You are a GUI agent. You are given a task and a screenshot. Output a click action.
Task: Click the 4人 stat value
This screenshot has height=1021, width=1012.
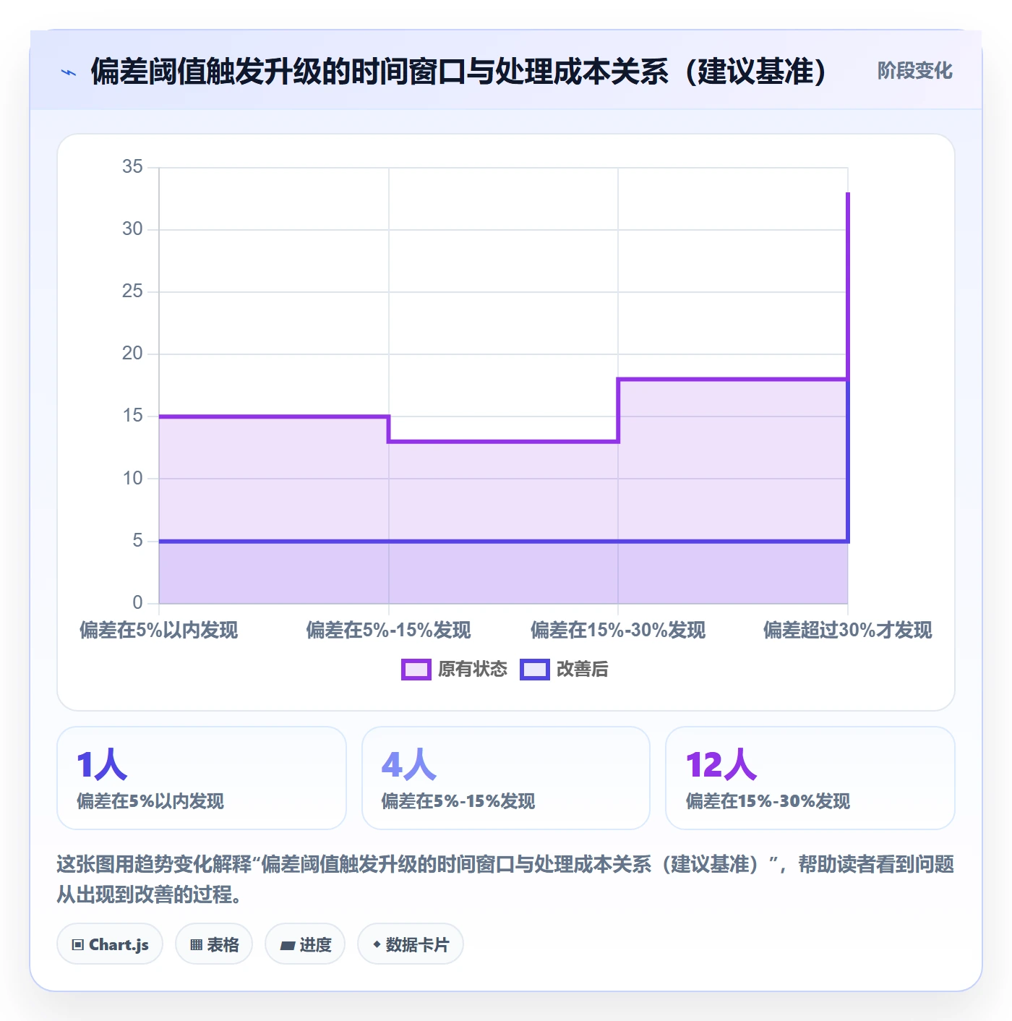coord(409,764)
